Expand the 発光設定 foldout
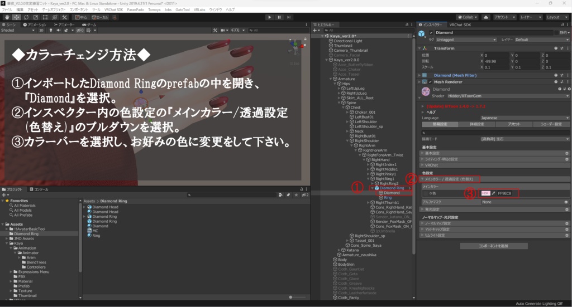This screenshot has width=572, height=307. point(494,209)
